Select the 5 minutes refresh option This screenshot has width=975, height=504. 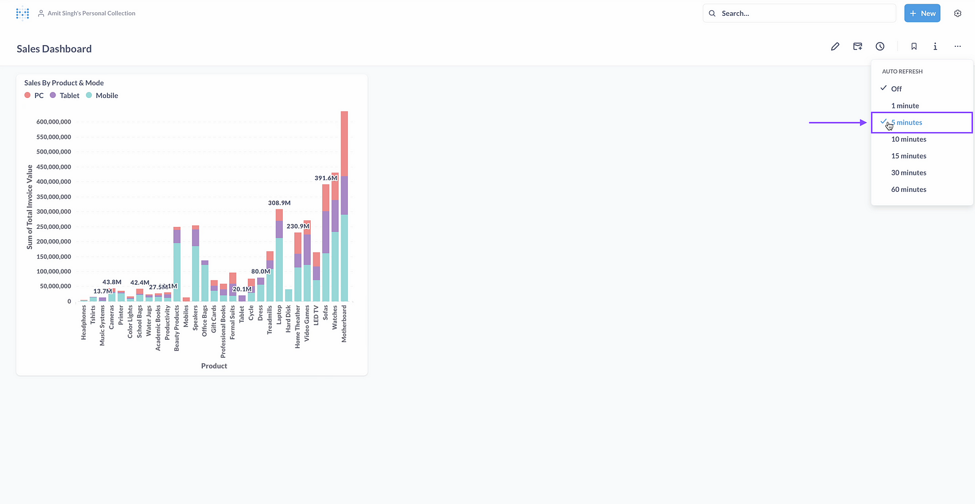[x=909, y=122]
